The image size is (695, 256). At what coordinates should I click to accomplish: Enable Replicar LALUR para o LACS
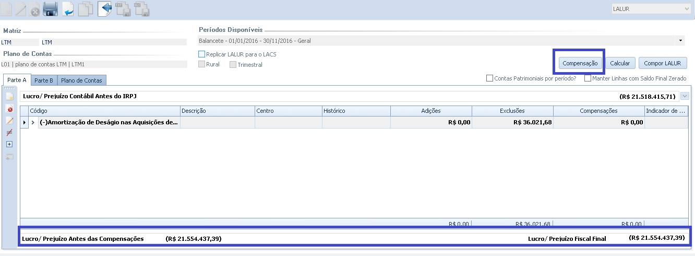click(x=202, y=54)
